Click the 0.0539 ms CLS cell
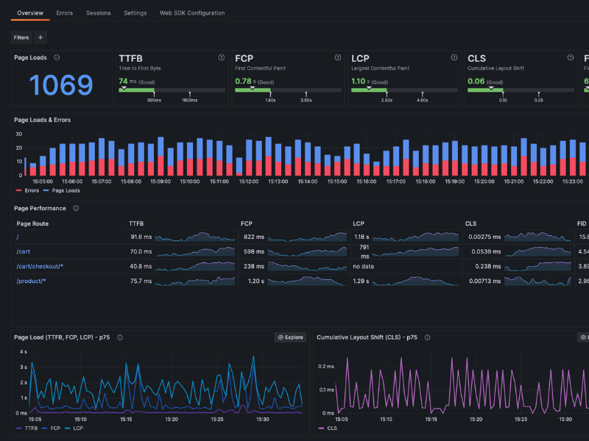This screenshot has width=589, height=441. [486, 251]
